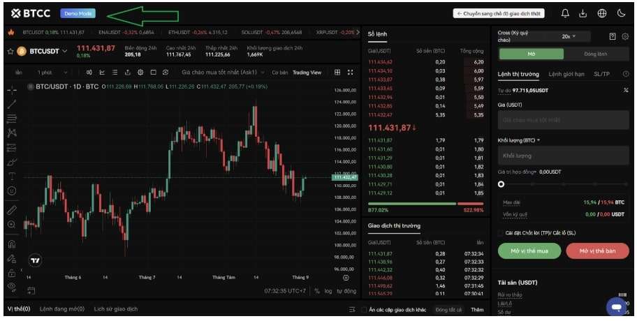The height and width of the screenshot is (321, 637).
Task: Expand the 1 phút timeframe dropdown
Action: [47, 72]
